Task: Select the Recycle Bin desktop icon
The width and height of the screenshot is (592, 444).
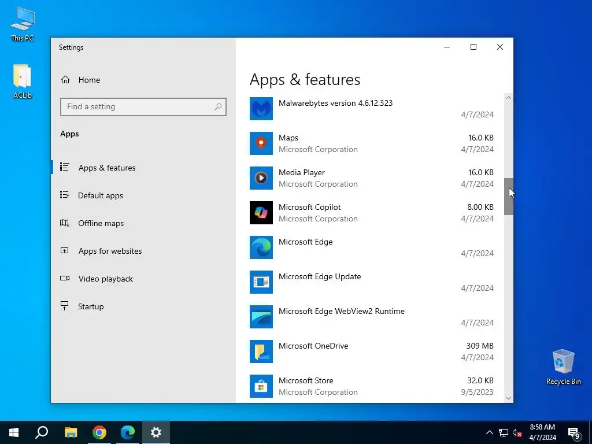Action: (x=563, y=367)
